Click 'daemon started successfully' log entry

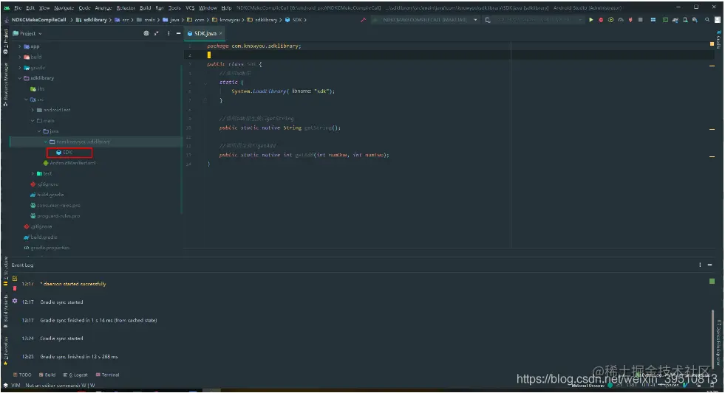click(x=73, y=284)
